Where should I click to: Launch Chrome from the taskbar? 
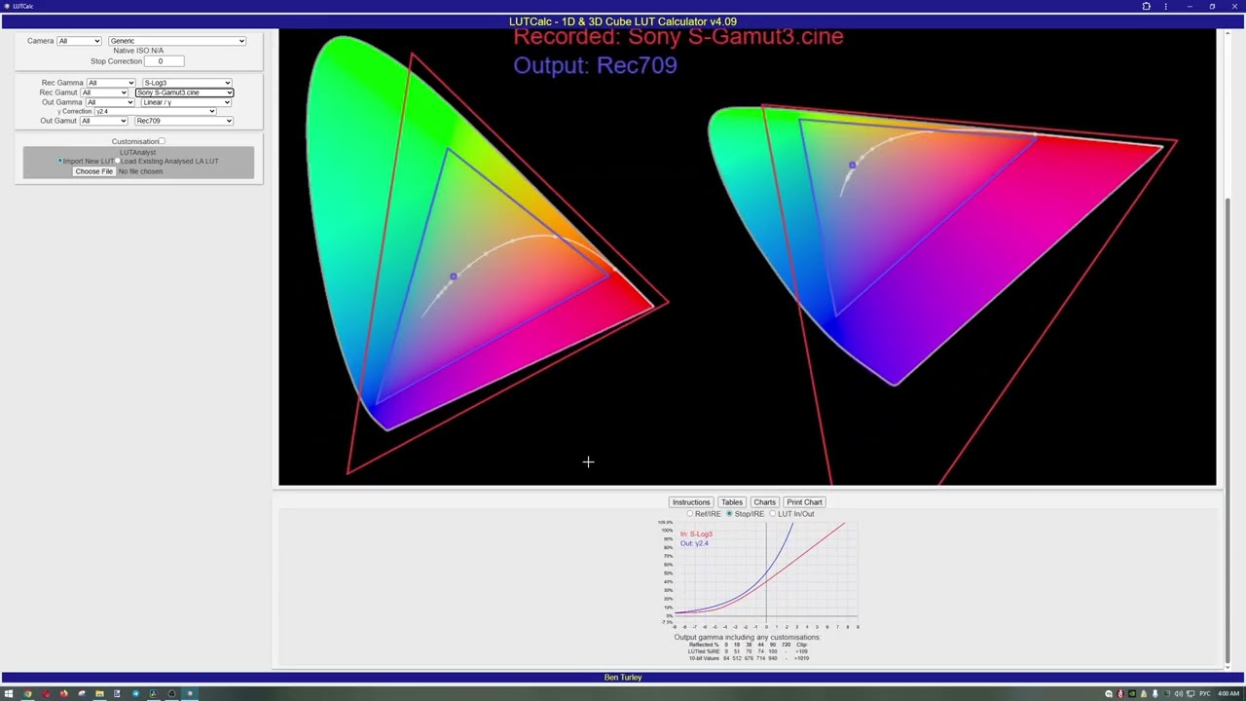coord(27,694)
